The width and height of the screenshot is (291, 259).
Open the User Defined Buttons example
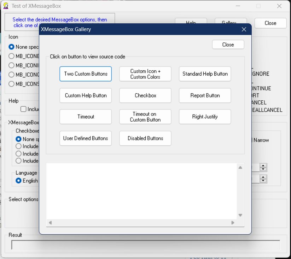pyautogui.click(x=86, y=138)
